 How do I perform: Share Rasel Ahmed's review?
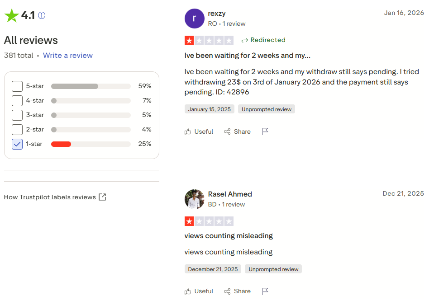(x=237, y=291)
